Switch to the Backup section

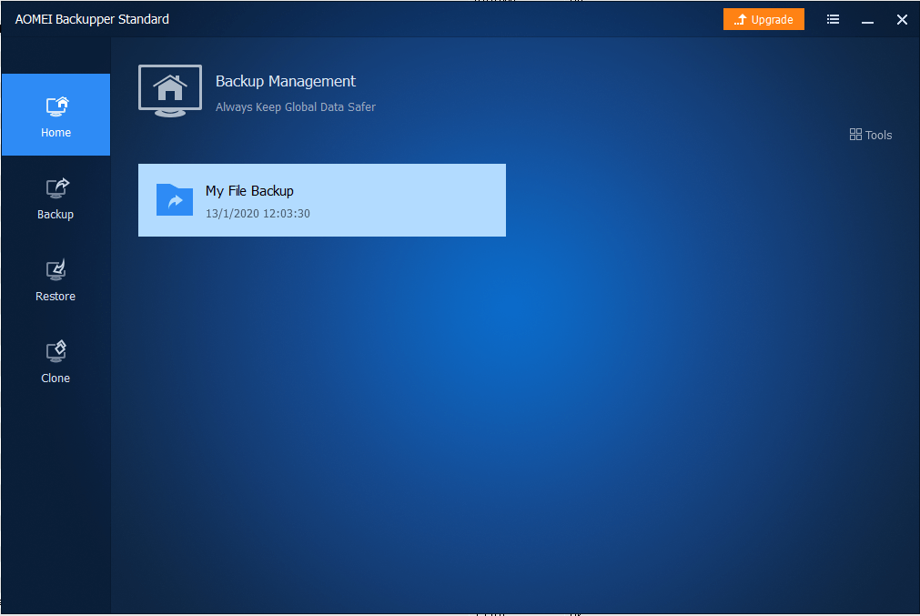(56, 197)
